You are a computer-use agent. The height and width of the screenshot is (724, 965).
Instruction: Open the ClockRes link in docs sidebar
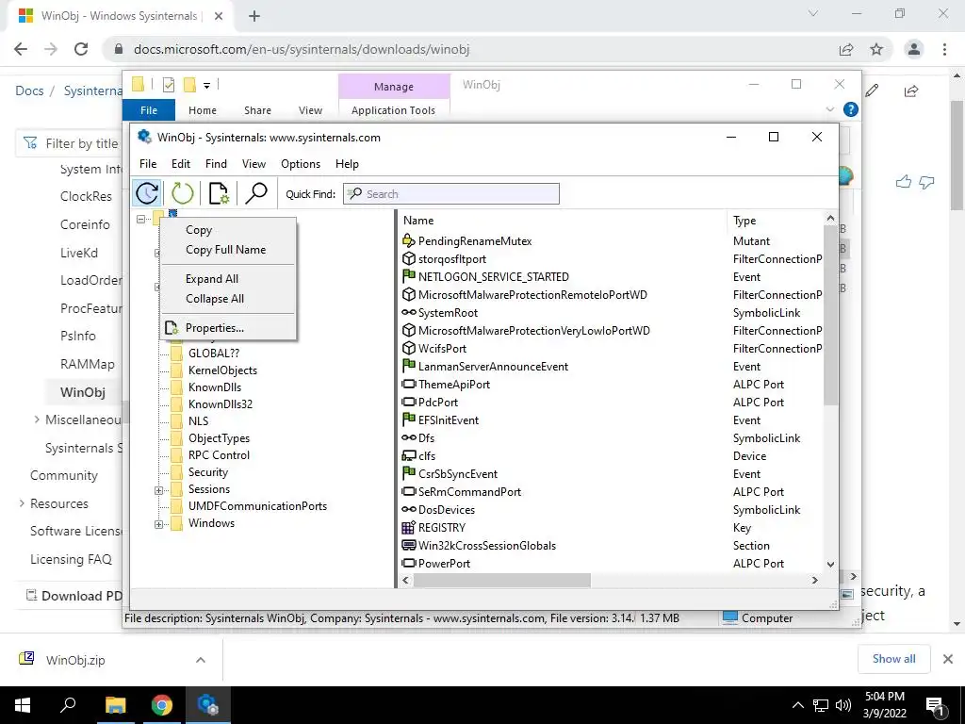click(86, 196)
